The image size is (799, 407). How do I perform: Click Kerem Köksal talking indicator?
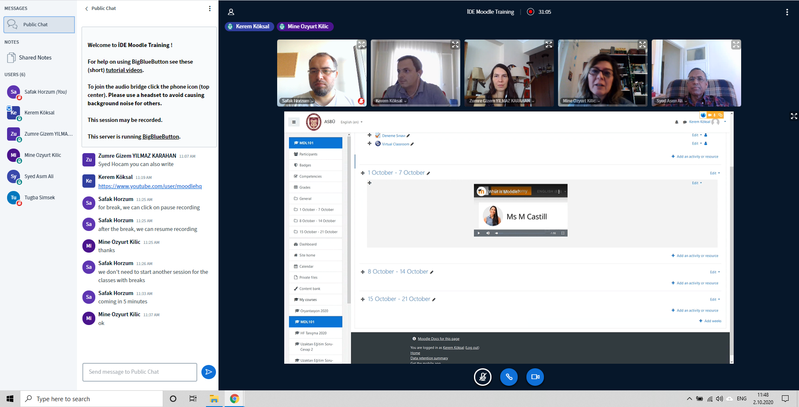[249, 26]
